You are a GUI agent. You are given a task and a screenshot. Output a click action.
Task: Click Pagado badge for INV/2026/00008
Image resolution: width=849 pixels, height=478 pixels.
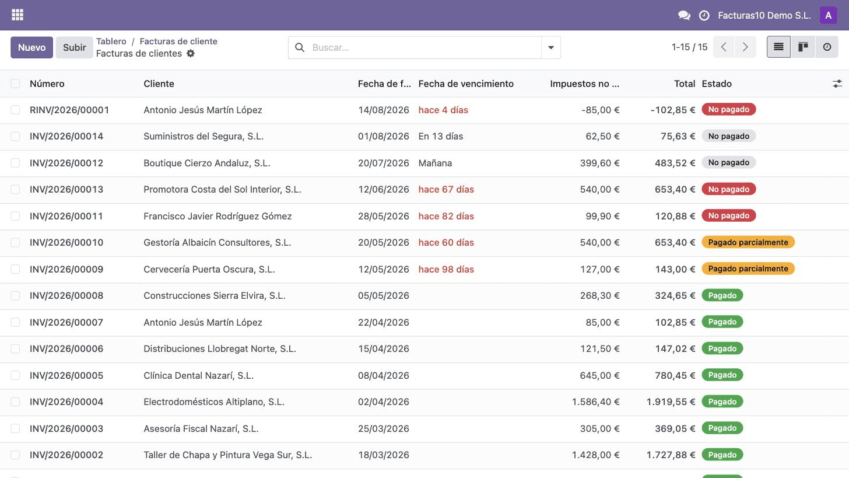pyautogui.click(x=722, y=295)
